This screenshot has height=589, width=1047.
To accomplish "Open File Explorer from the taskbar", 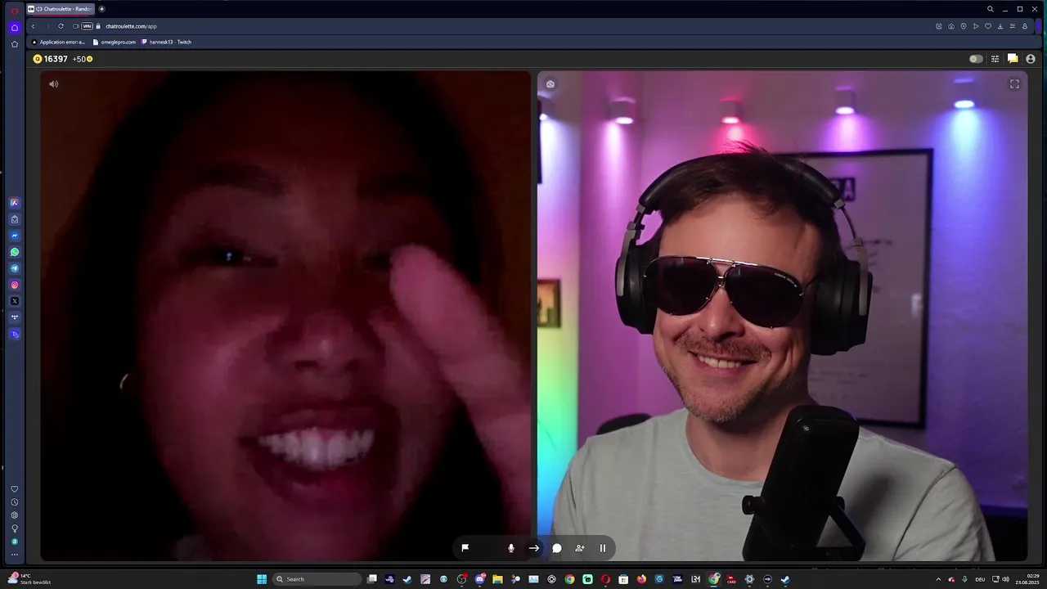I will click(497, 579).
